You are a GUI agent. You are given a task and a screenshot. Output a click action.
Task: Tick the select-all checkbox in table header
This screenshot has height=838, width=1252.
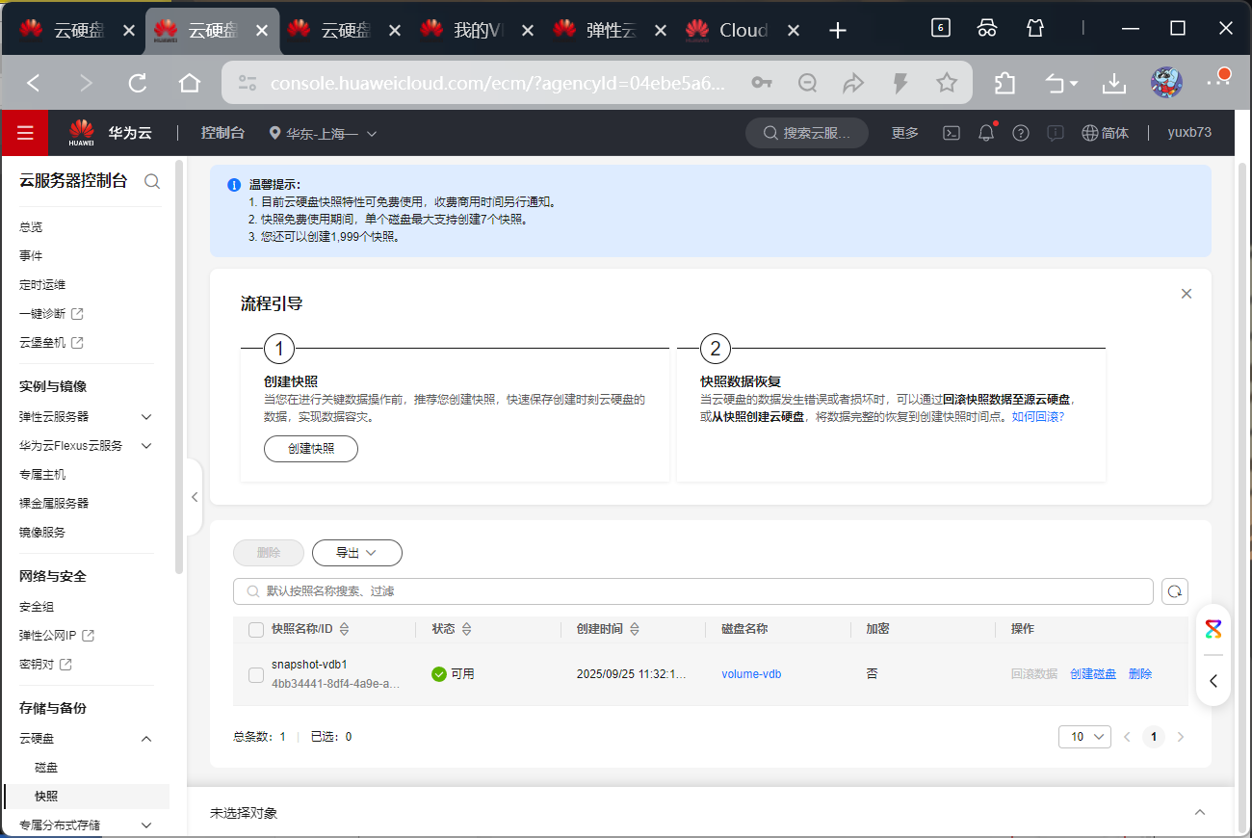[x=256, y=630]
